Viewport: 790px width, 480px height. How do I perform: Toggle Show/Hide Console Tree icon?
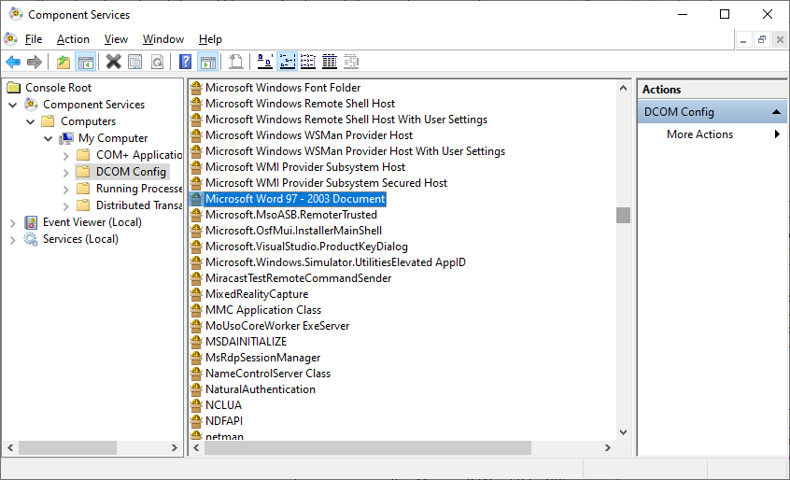[x=86, y=62]
